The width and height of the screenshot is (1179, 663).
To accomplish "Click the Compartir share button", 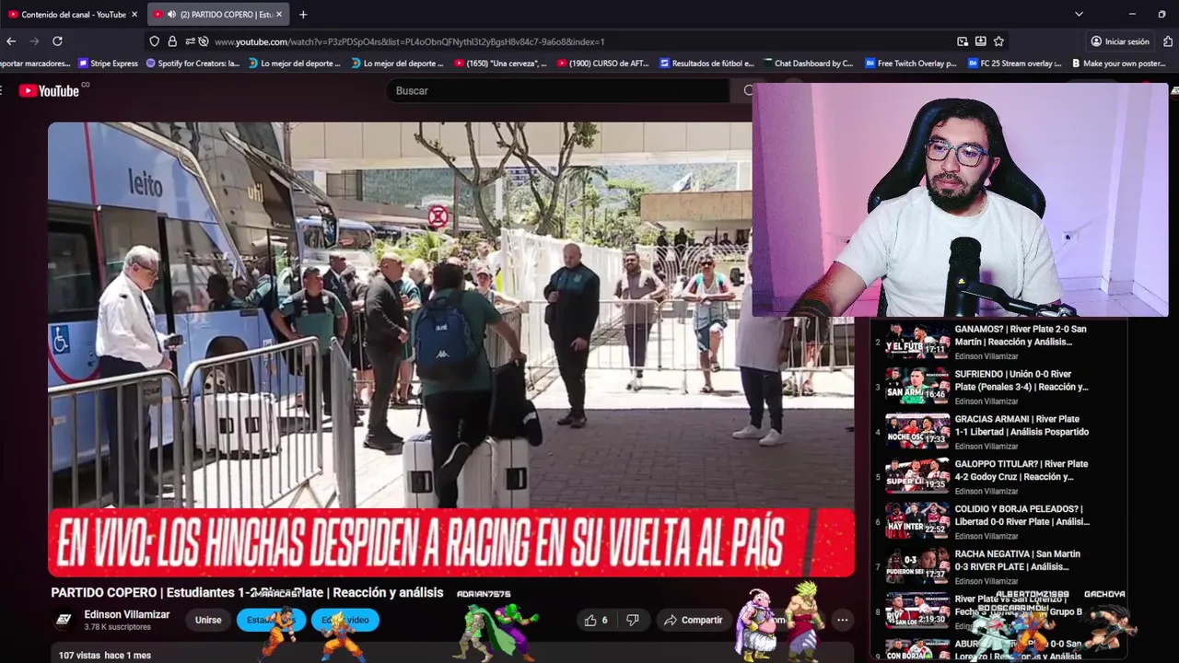I will pos(694,620).
